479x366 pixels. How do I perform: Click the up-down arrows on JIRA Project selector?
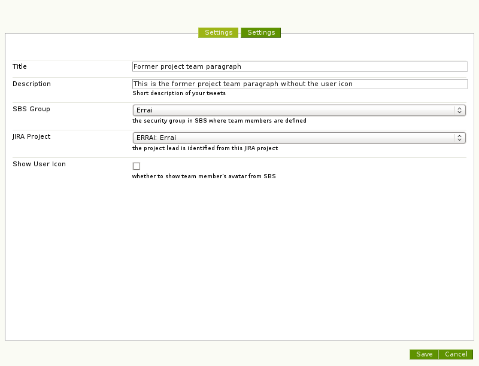459,138
